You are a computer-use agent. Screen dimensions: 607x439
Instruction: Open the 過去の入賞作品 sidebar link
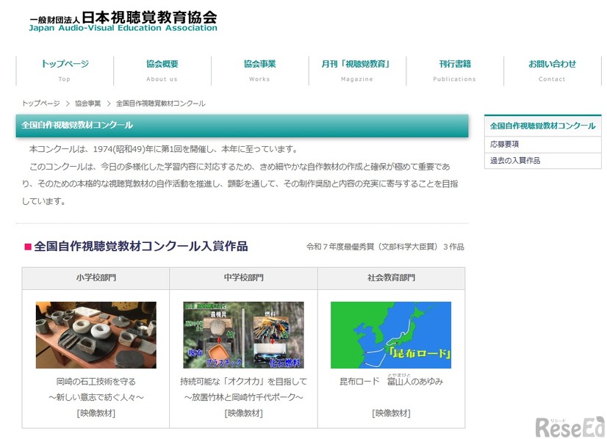pyautogui.click(x=543, y=161)
